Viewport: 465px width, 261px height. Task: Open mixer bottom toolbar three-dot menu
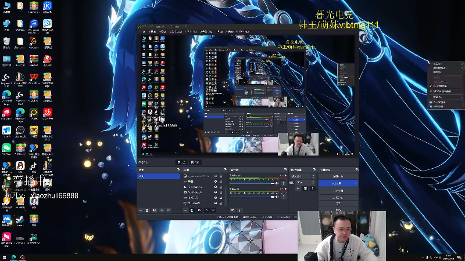click(x=239, y=210)
